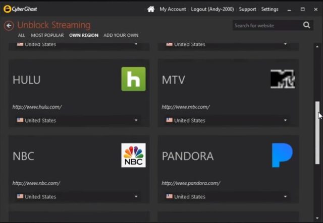Click the magnifier search icon
This screenshot has width=323, height=223.
[x=306, y=25]
